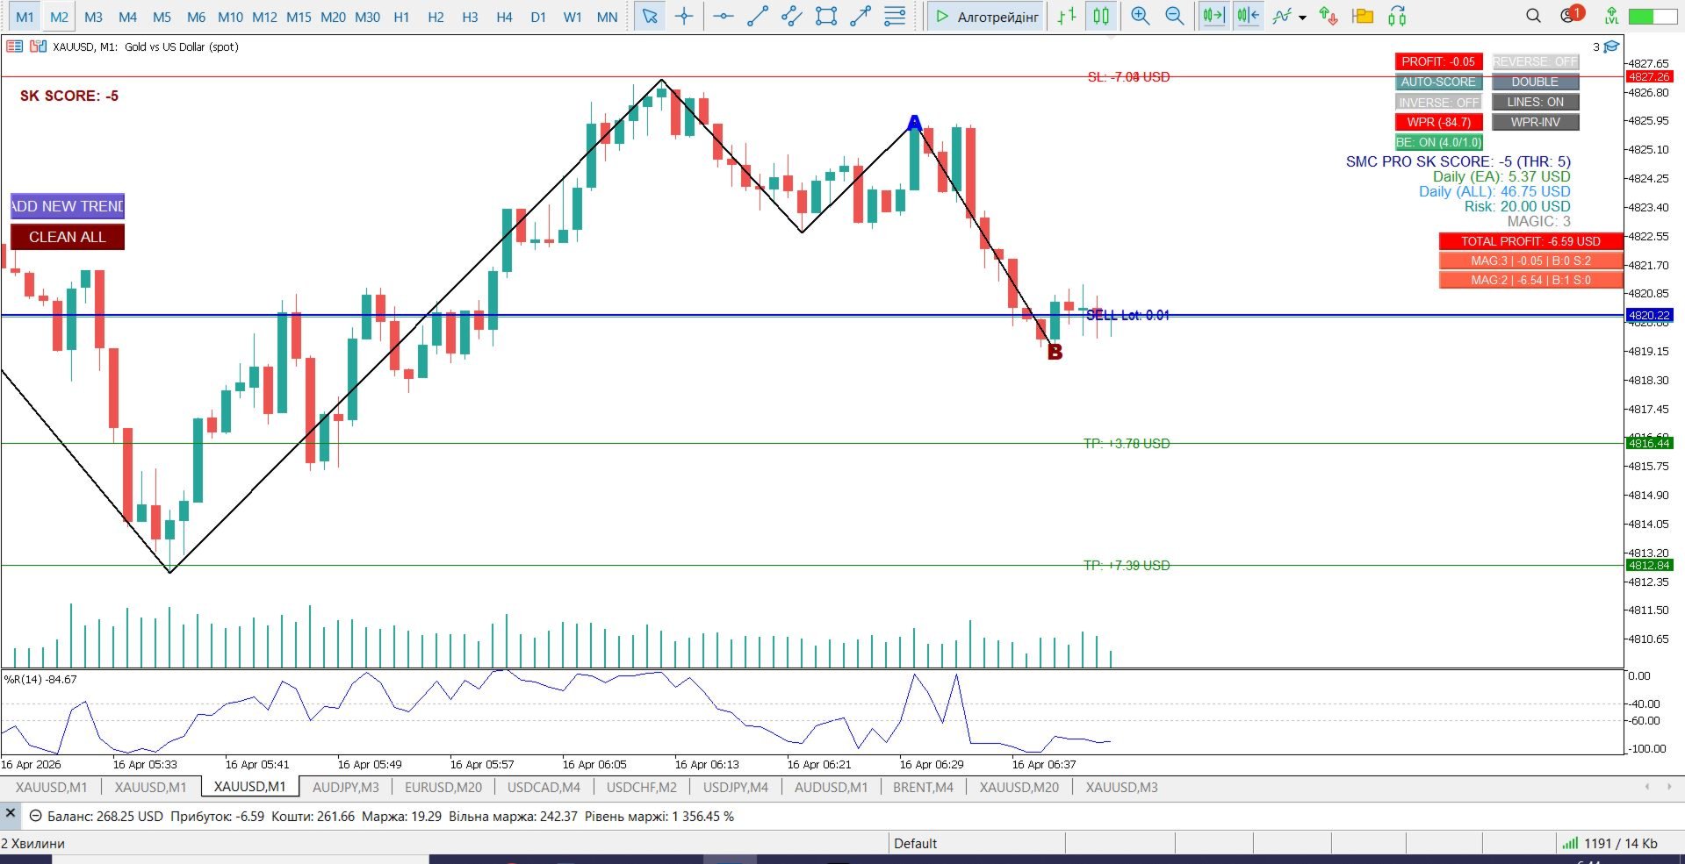Switch to M5 timeframe
The width and height of the screenshot is (1685, 864).
click(162, 17)
